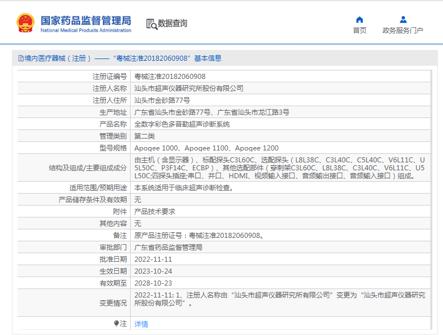This screenshot has width=443, height=335.
Task: Click the 型号规格 row label
Action: [113, 148]
